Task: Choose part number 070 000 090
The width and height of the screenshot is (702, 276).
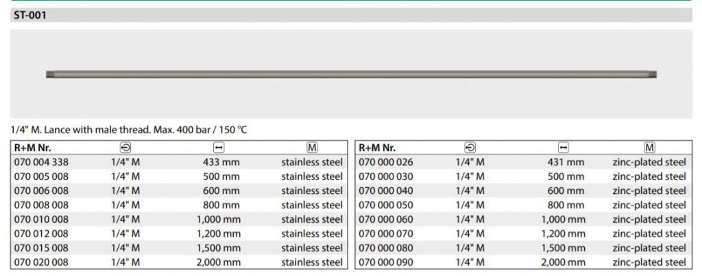Action: [386, 262]
